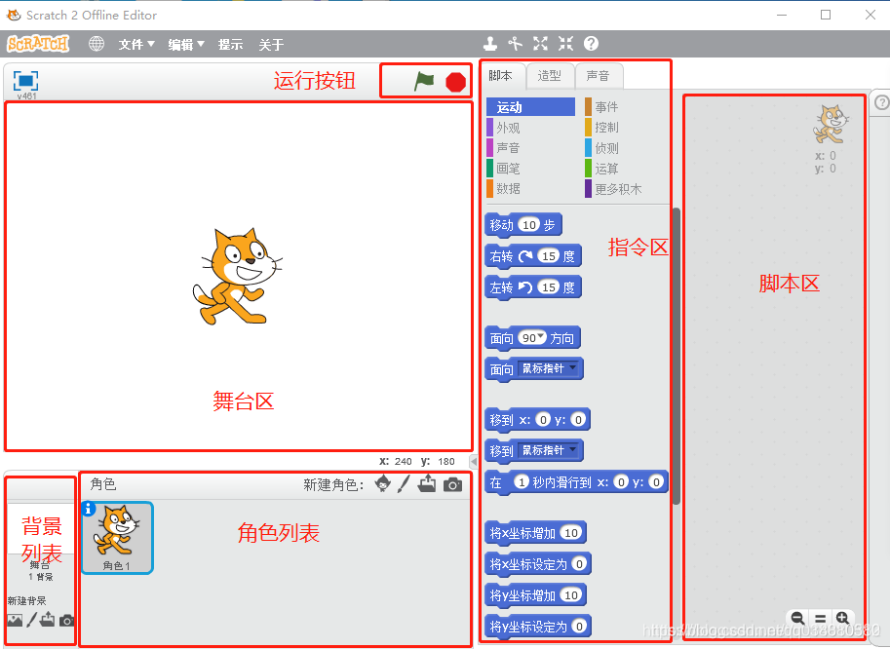Screen dimensions: 890x649
Task: Switch stage to full screen mode
Action: pyautogui.click(x=25, y=81)
